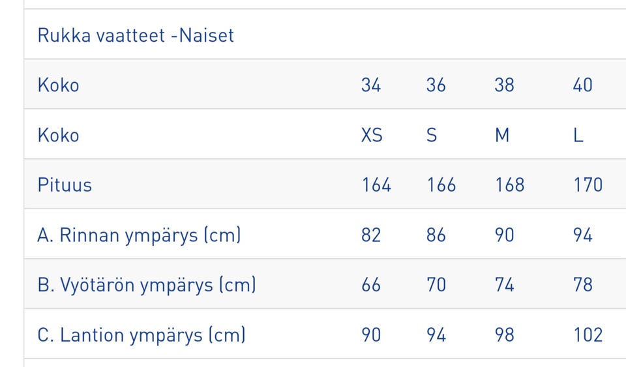626x367 pixels.
Task: Select the letter size M cell
Action: click(502, 136)
